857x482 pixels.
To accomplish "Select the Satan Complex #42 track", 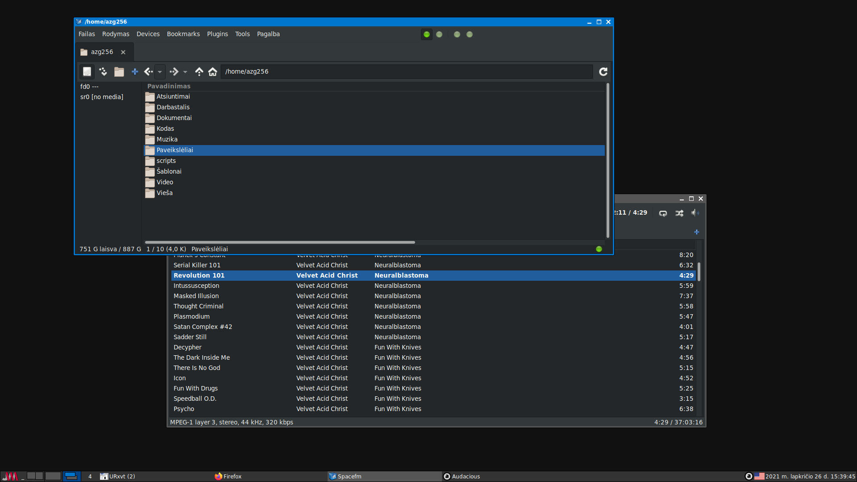I will click(x=433, y=327).
